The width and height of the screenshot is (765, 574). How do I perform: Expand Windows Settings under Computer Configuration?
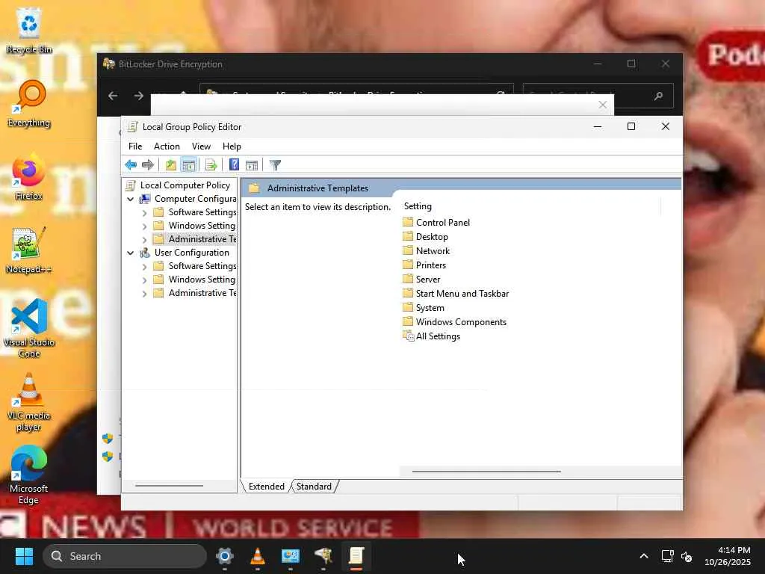(x=144, y=226)
